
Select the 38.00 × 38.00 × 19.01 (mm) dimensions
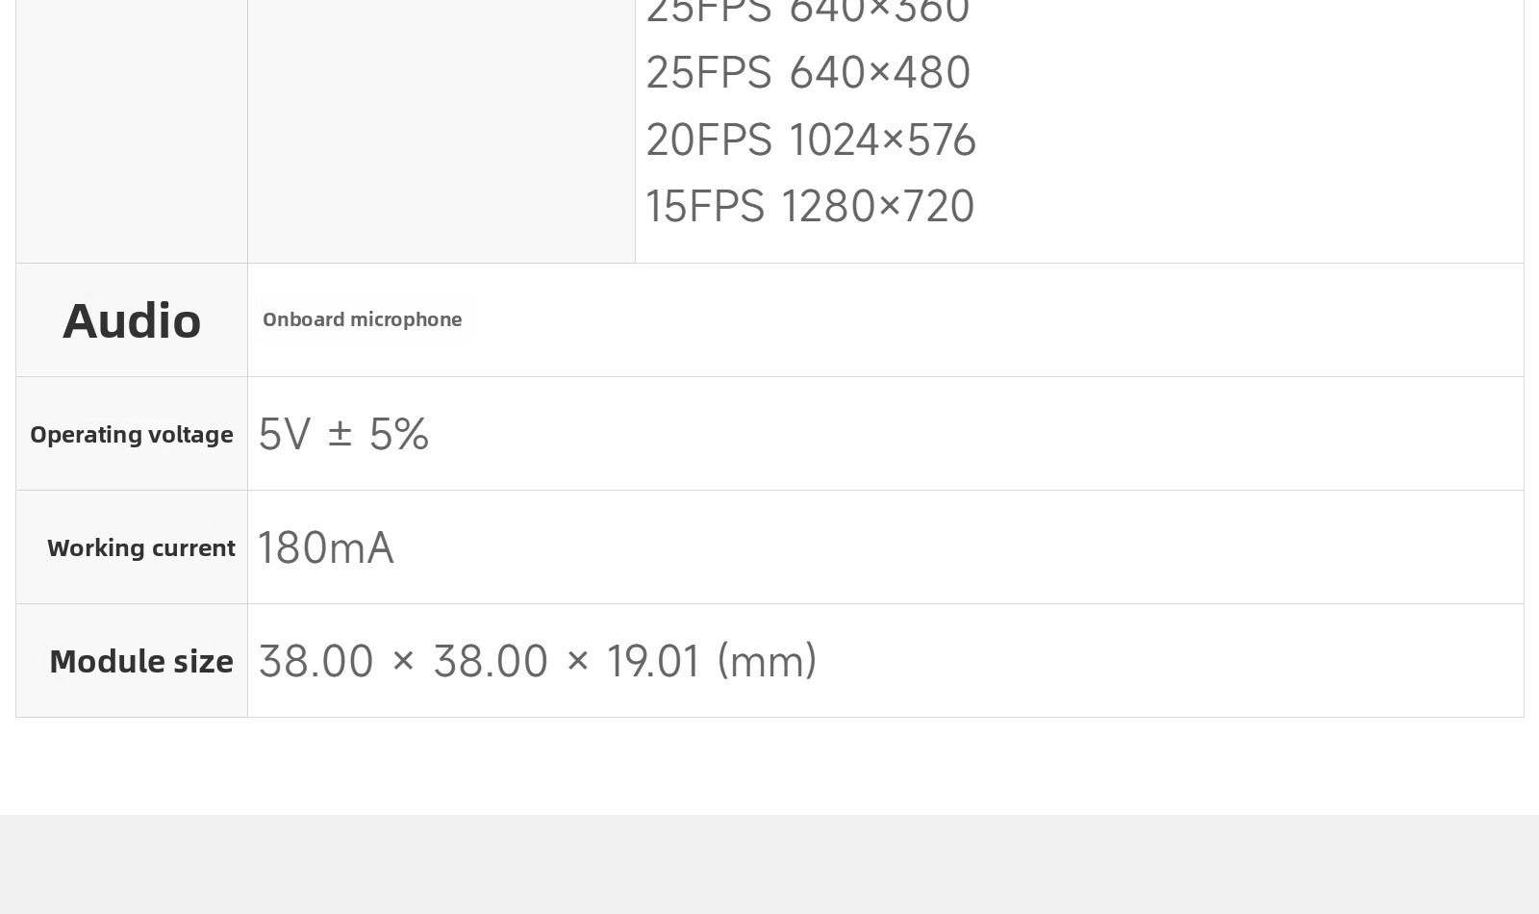click(x=538, y=661)
